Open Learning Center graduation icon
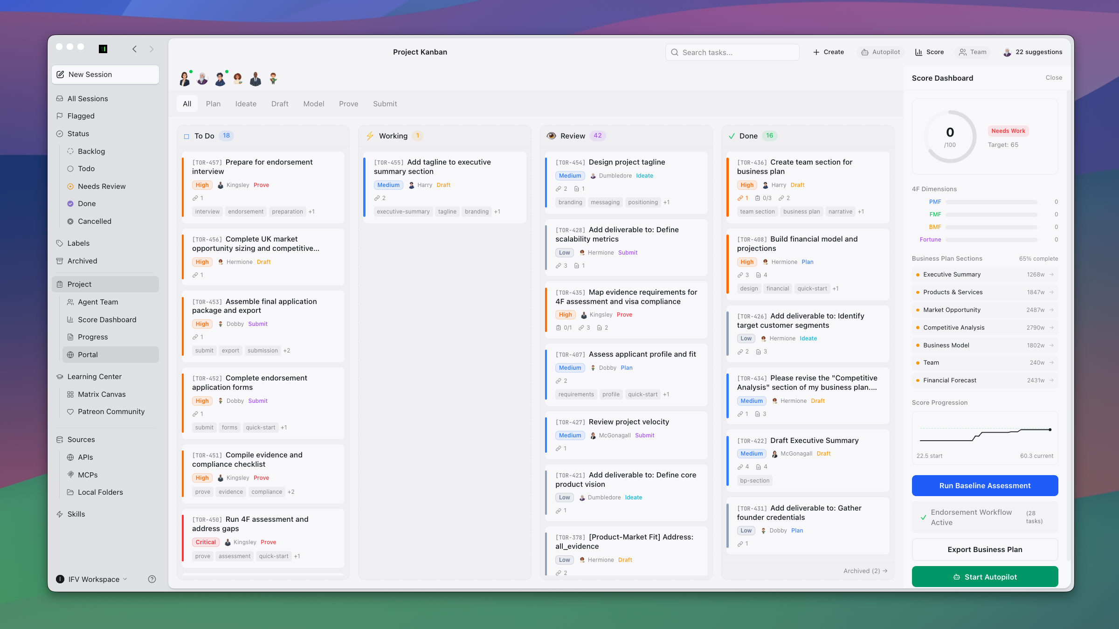Screen dimensions: 1119x629 (60, 377)
